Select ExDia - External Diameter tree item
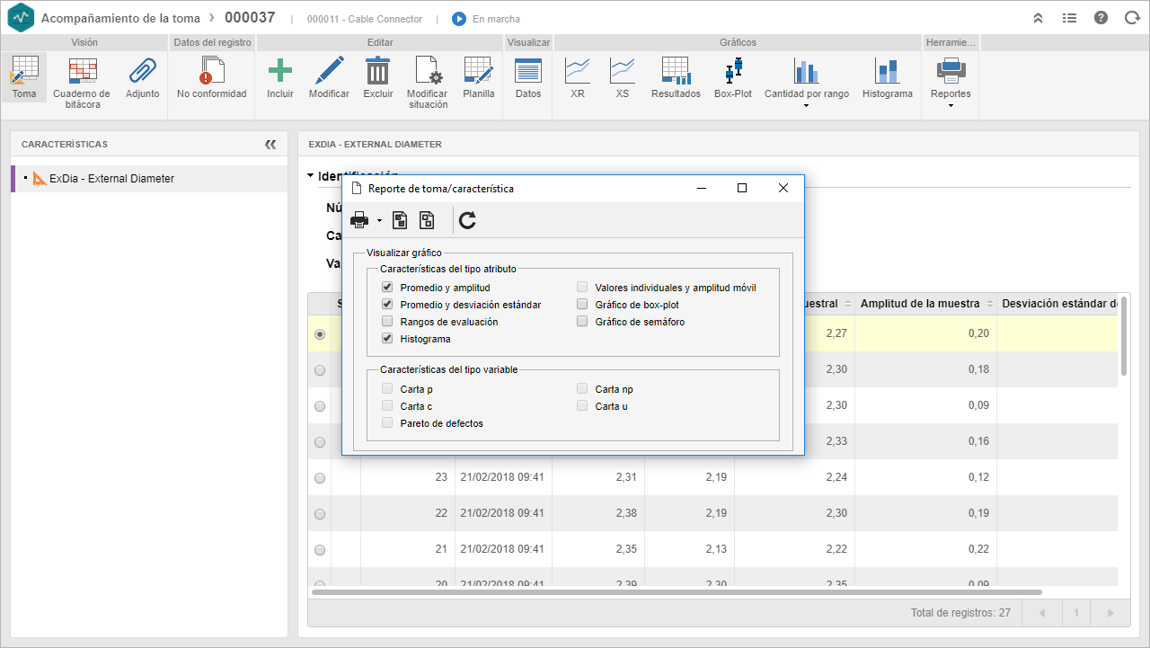 point(111,179)
